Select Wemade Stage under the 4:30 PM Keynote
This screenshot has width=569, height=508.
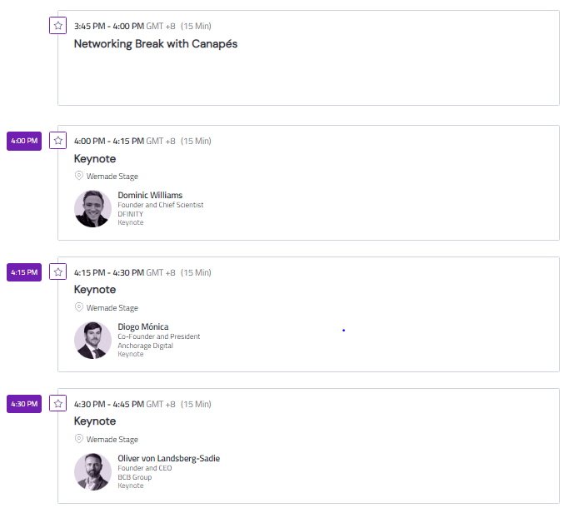pyautogui.click(x=112, y=440)
